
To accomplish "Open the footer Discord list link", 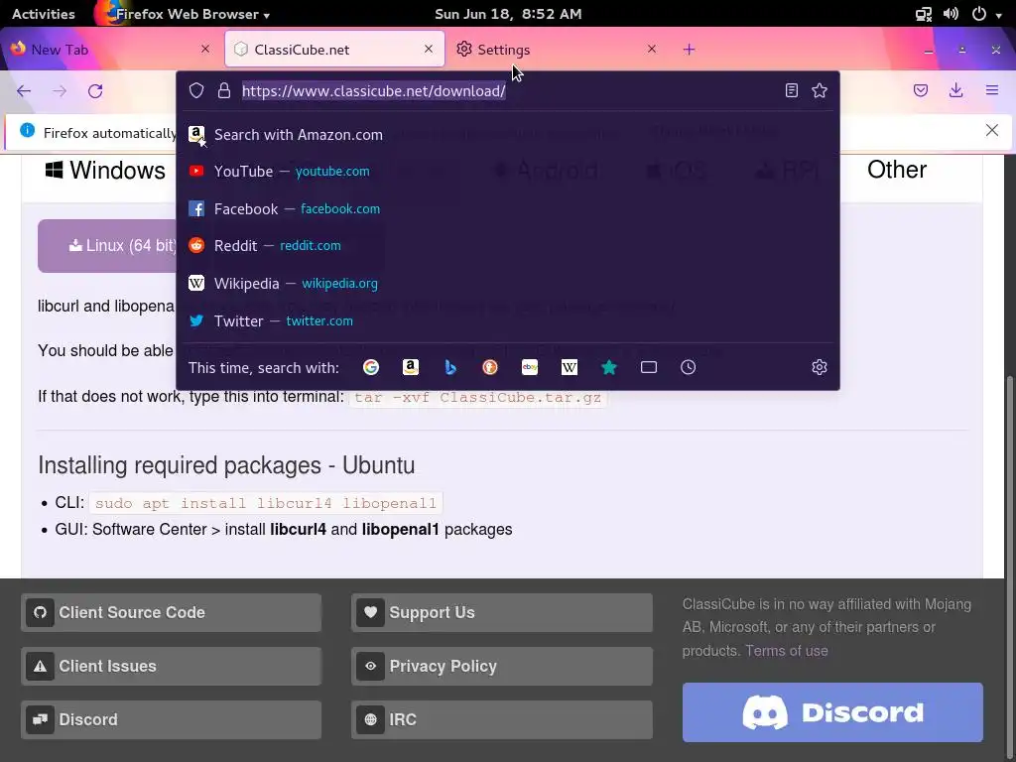I will click(x=171, y=720).
